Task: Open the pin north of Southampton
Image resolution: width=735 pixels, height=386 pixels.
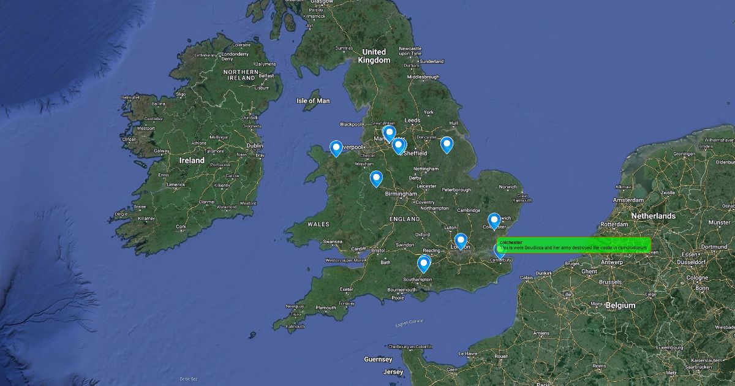Action: click(424, 264)
